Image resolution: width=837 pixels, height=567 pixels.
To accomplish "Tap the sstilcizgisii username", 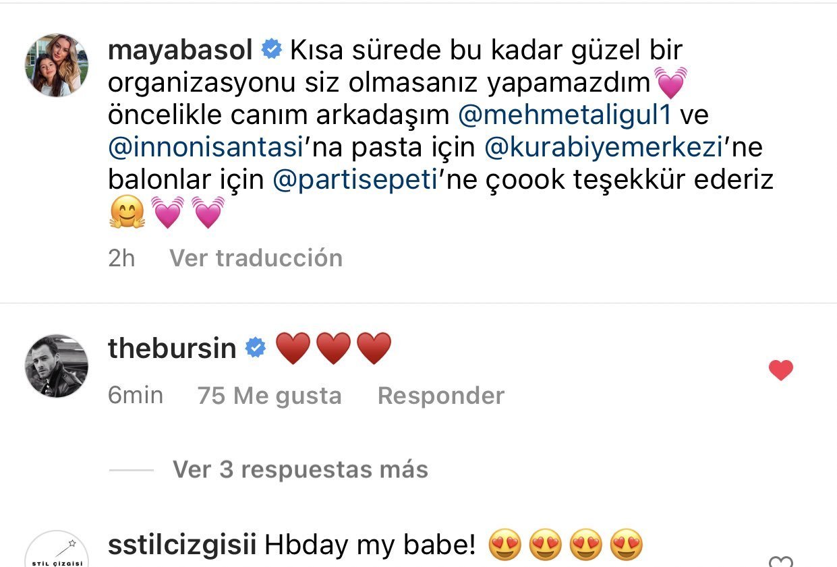I will pos(182,545).
